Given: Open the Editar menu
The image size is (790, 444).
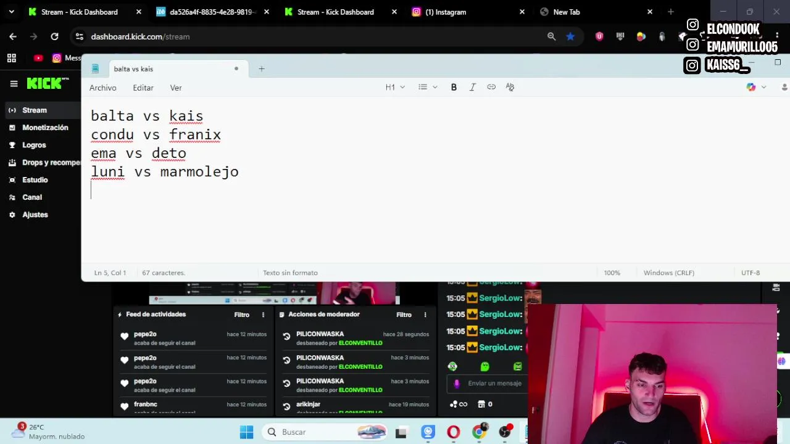Looking at the screenshot, I should pyautogui.click(x=143, y=88).
